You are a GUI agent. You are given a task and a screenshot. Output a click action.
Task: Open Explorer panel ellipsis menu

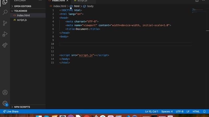tap(40, 1)
